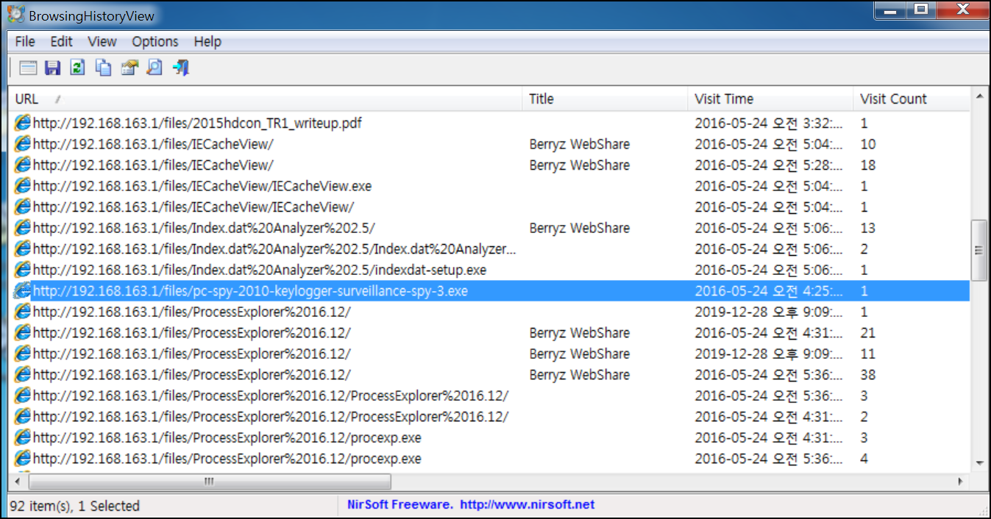The height and width of the screenshot is (519, 991).
Task: Sort by the Visit Count column header
Action: click(x=912, y=99)
